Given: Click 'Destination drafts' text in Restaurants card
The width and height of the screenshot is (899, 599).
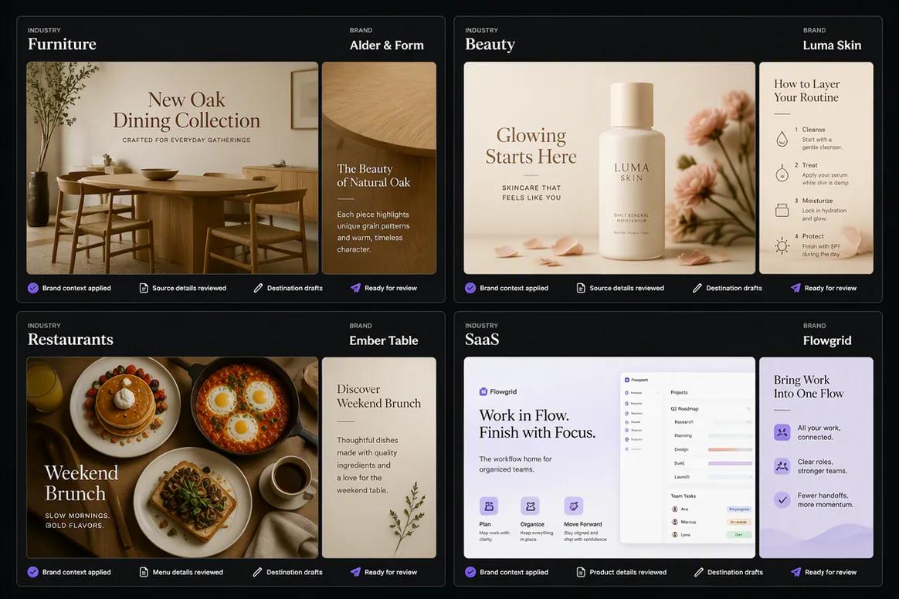Looking at the screenshot, I should pyautogui.click(x=294, y=571).
